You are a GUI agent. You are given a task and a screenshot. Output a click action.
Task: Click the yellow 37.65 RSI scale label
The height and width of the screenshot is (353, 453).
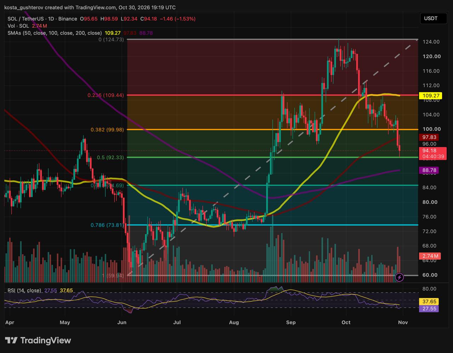tap(429, 302)
